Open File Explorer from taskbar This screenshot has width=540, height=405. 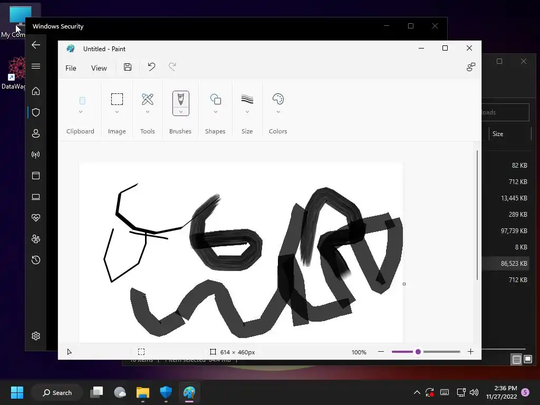pyautogui.click(x=142, y=392)
